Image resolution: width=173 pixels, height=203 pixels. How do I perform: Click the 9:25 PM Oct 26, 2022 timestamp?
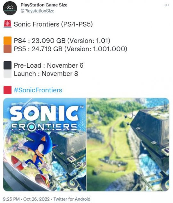click(x=26, y=199)
